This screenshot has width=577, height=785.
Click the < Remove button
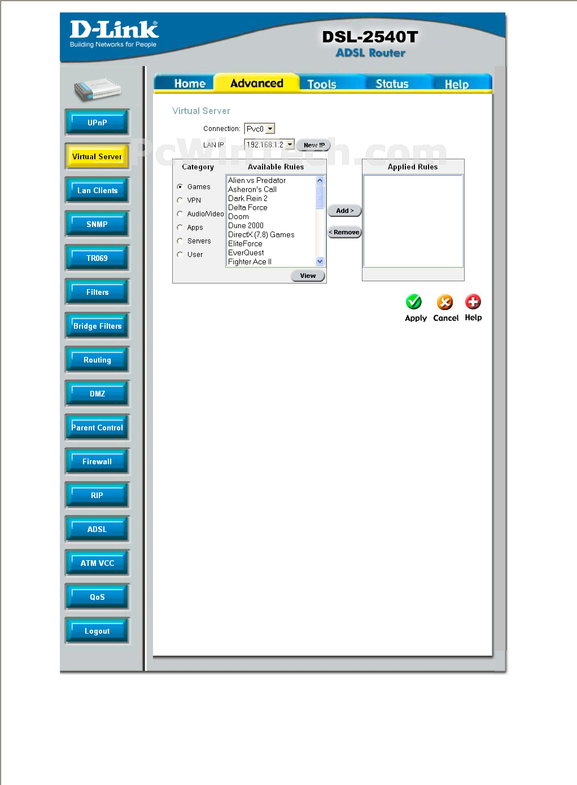(344, 232)
